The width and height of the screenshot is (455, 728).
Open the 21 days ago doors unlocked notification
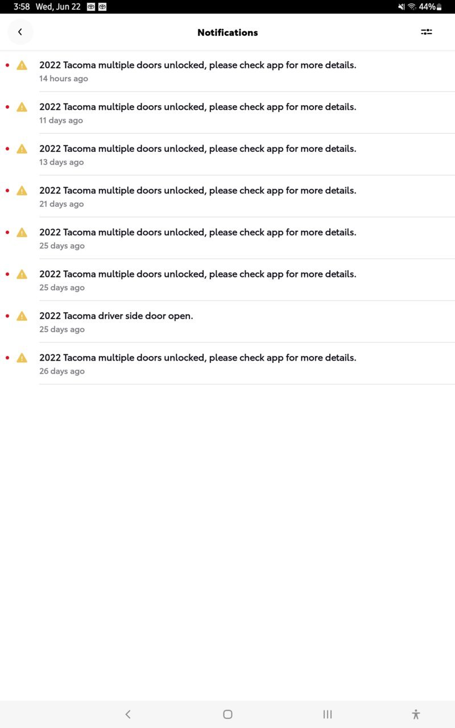pyautogui.click(x=227, y=196)
